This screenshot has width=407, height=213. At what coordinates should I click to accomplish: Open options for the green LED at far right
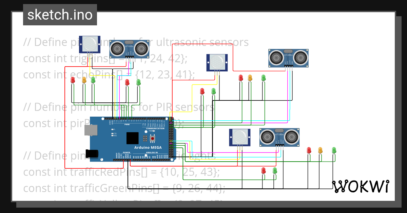(334, 151)
